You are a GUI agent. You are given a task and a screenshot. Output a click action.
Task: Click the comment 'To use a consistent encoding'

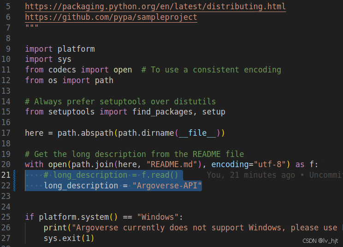(211, 70)
